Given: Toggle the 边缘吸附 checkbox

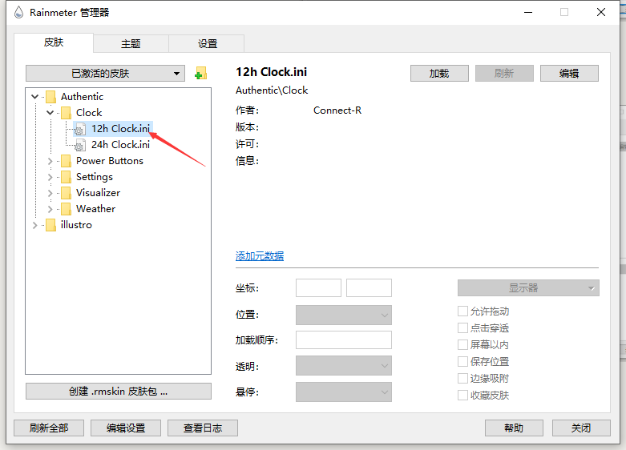Looking at the screenshot, I should pyautogui.click(x=462, y=378).
